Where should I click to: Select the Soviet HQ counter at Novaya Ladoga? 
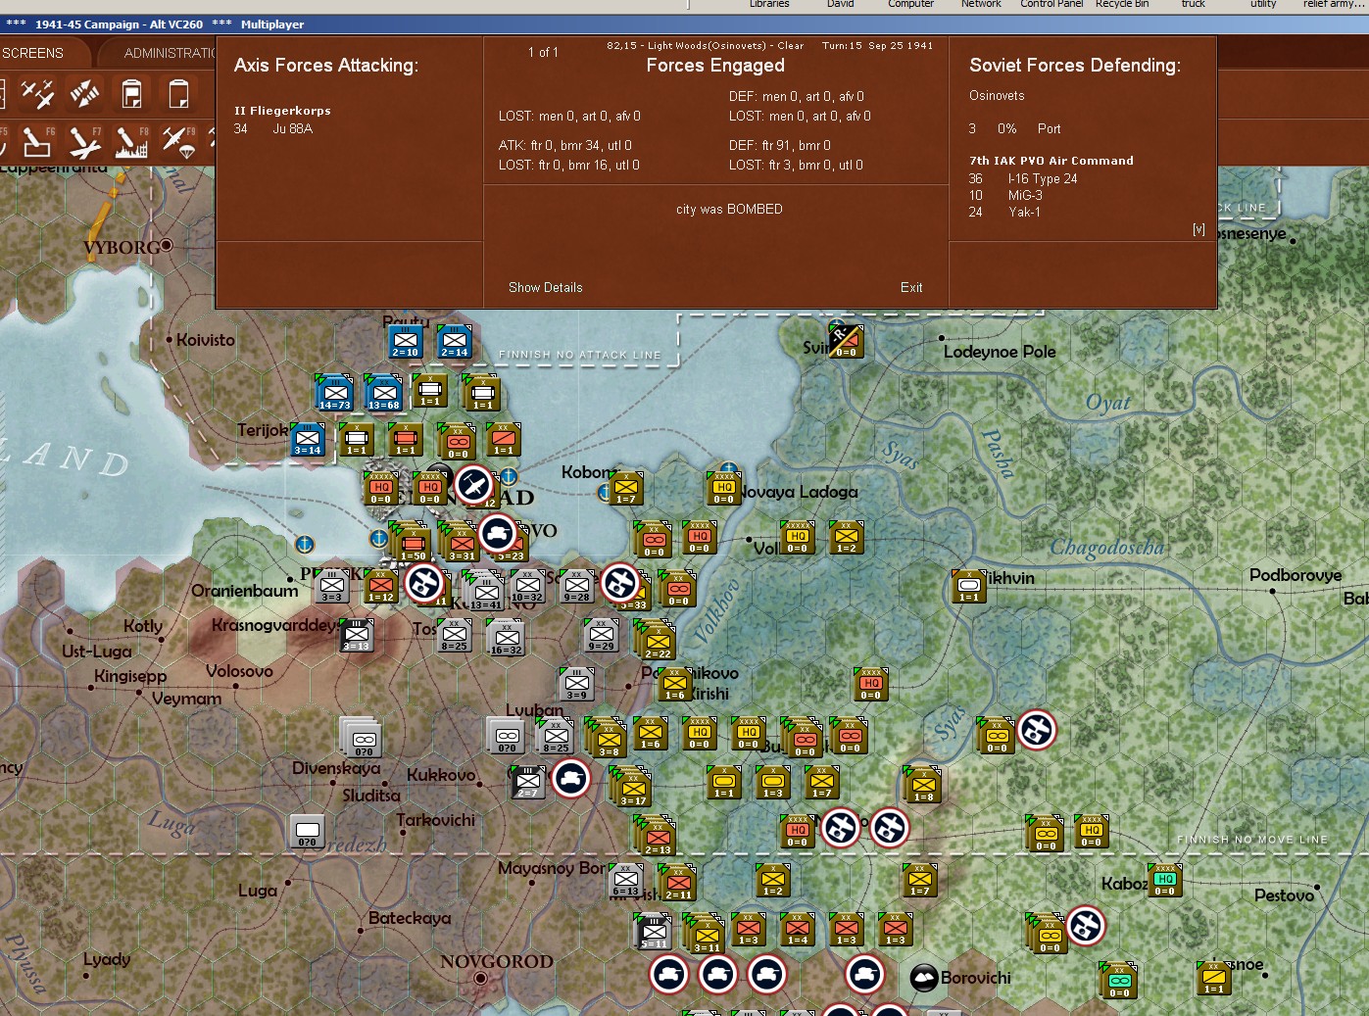[x=723, y=488]
